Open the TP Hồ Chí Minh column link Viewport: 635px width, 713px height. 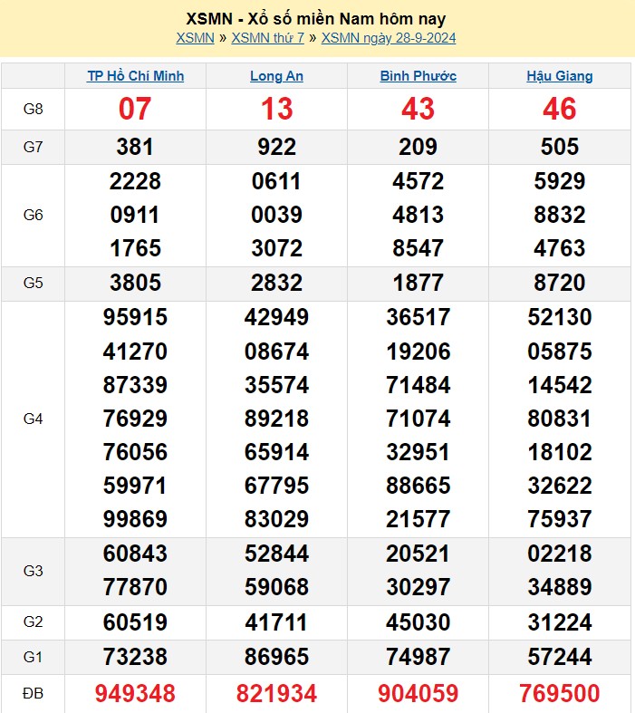pyautogui.click(x=135, y=76)
